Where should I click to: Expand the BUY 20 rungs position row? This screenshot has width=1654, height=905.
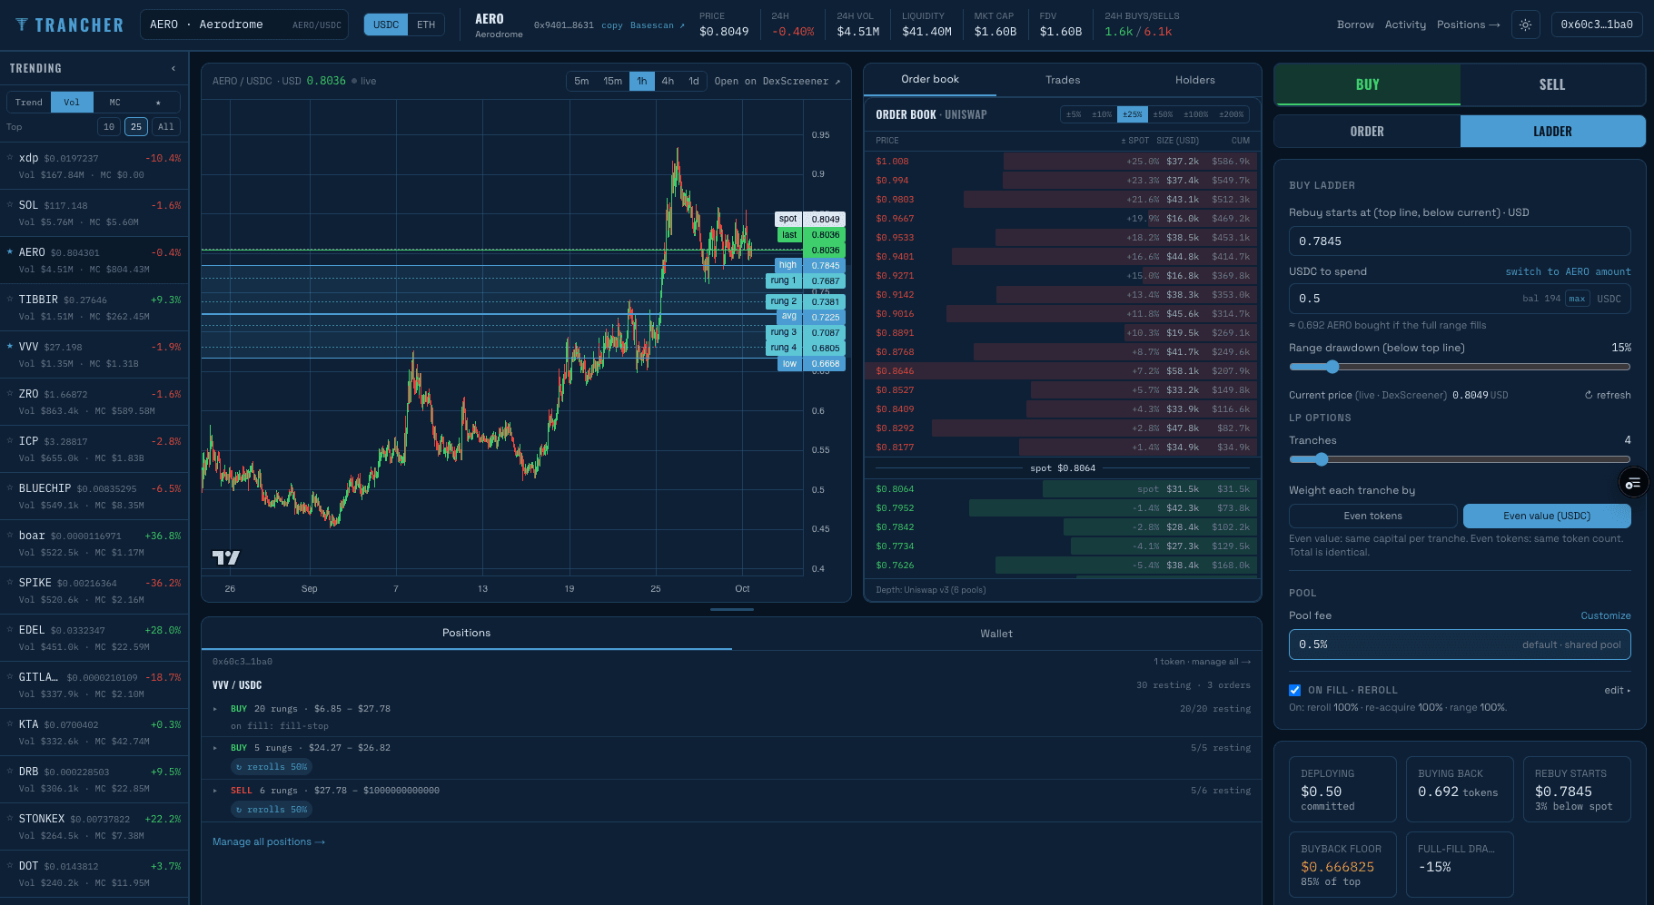215,709
